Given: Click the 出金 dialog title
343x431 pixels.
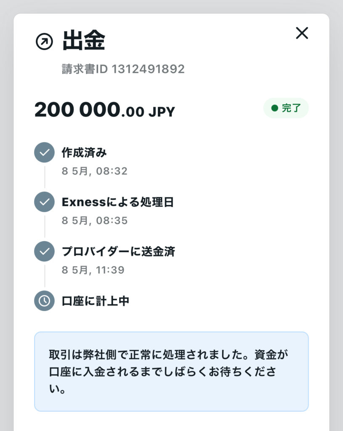Looking at the screenshot, I should point(84,41).
